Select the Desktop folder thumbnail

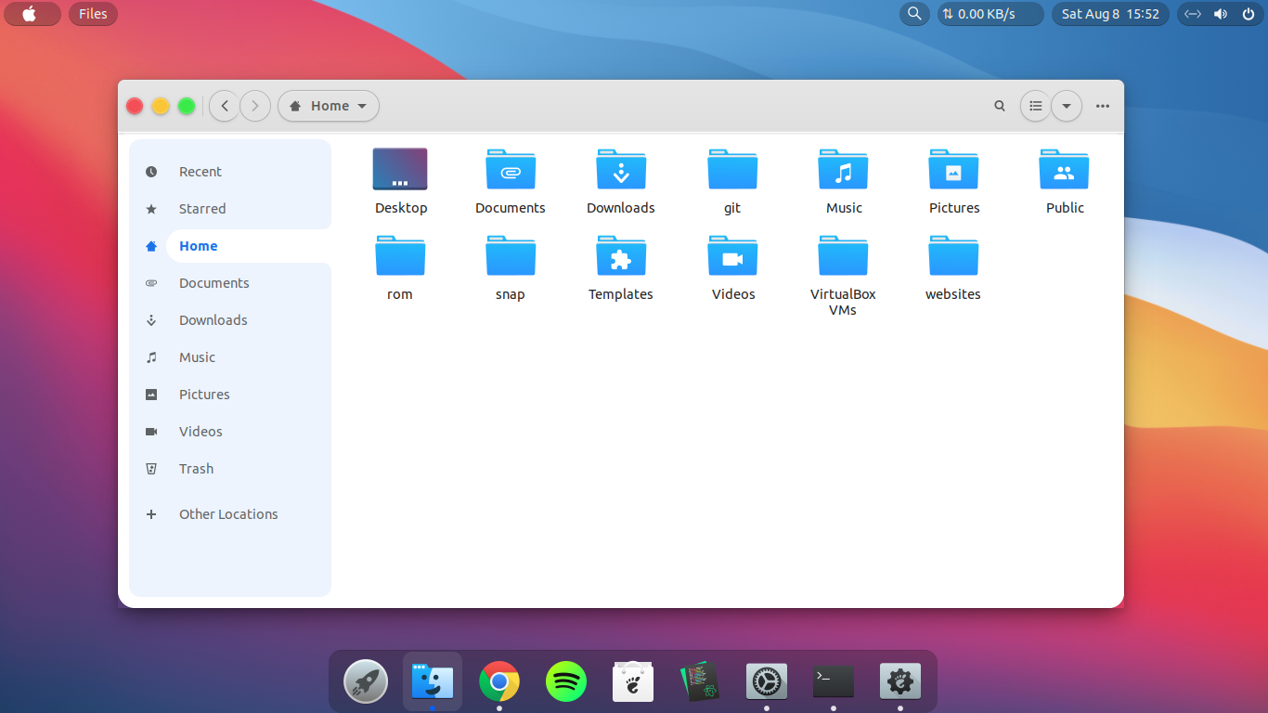[x=400, y=170]
